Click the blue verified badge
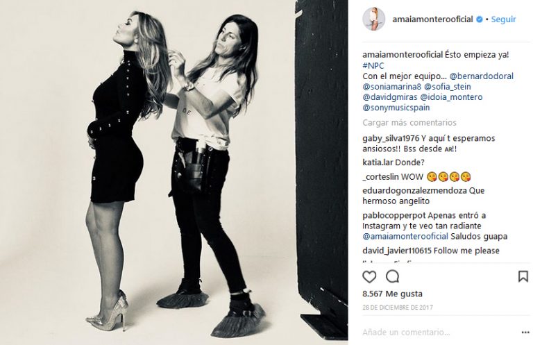The height and width of the screenshot is (345, 533). click(x=480, y=19)
